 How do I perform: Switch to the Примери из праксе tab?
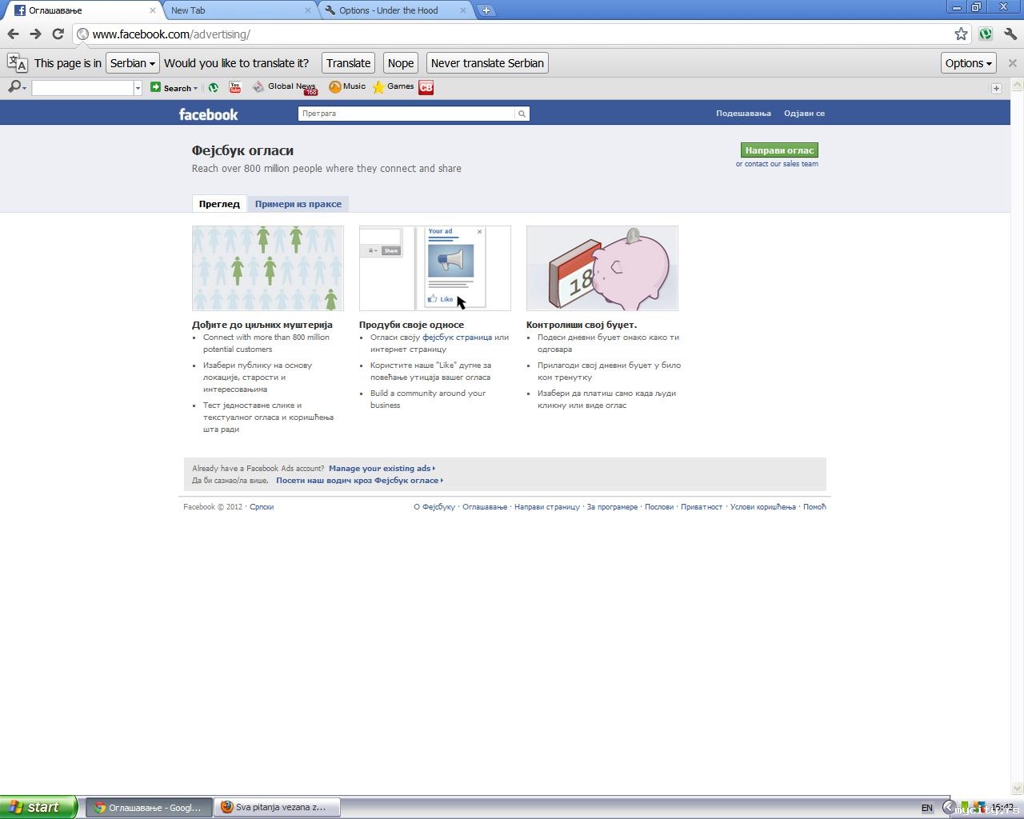(298, 204)
